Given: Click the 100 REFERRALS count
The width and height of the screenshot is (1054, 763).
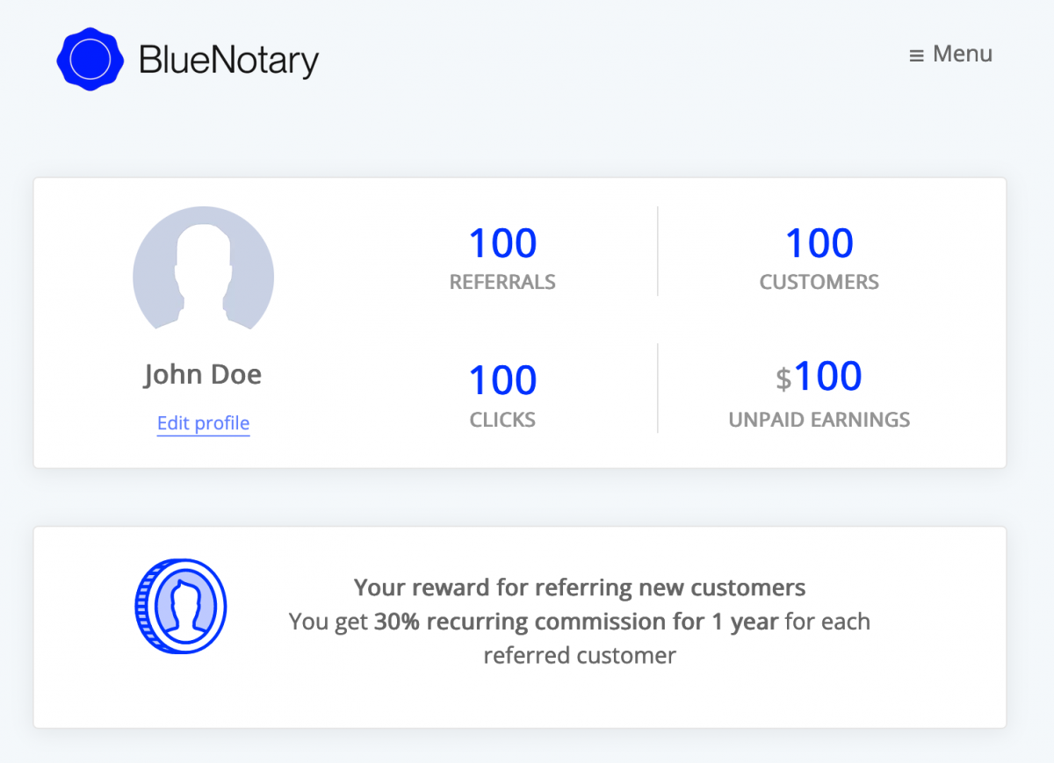Looking at the screenshot, I should tap(502, 242).
